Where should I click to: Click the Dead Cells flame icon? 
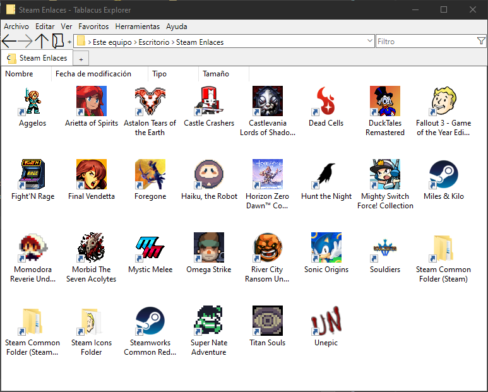click(x=326, y=101)
